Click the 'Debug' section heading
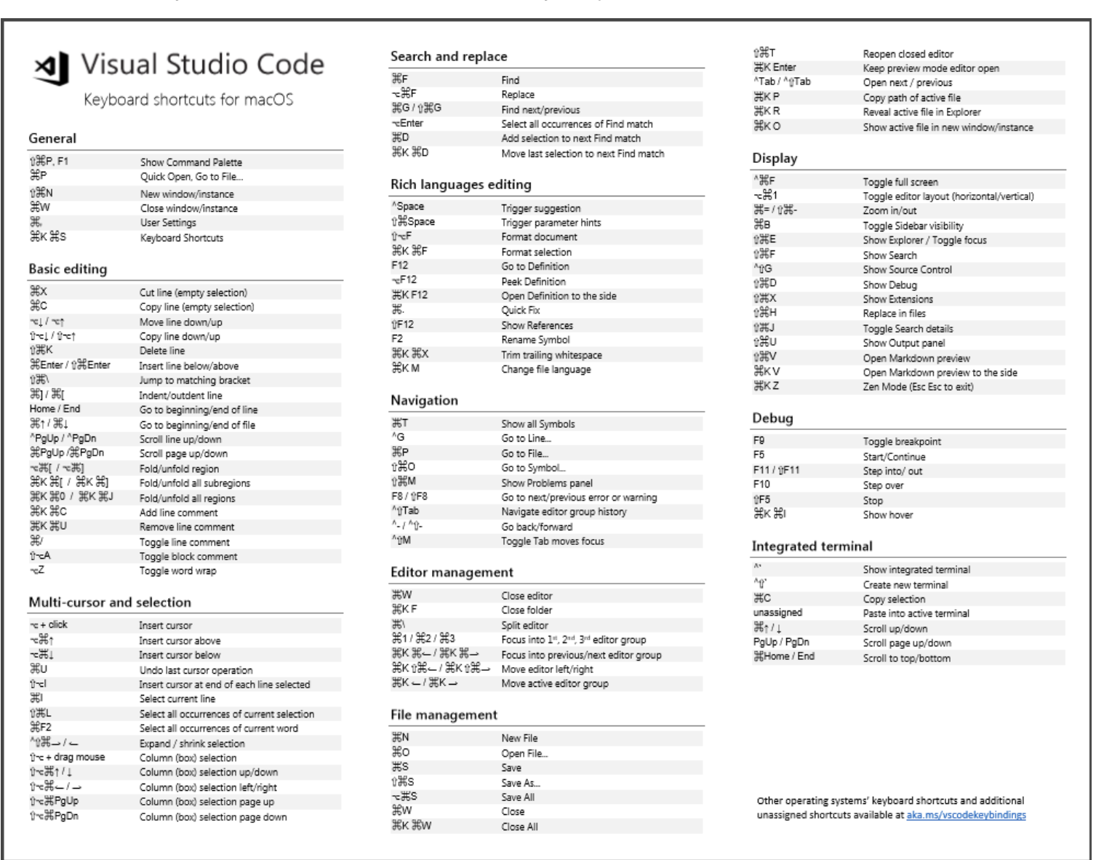This screenshot has width=1096, height=860. pos(772,418)
